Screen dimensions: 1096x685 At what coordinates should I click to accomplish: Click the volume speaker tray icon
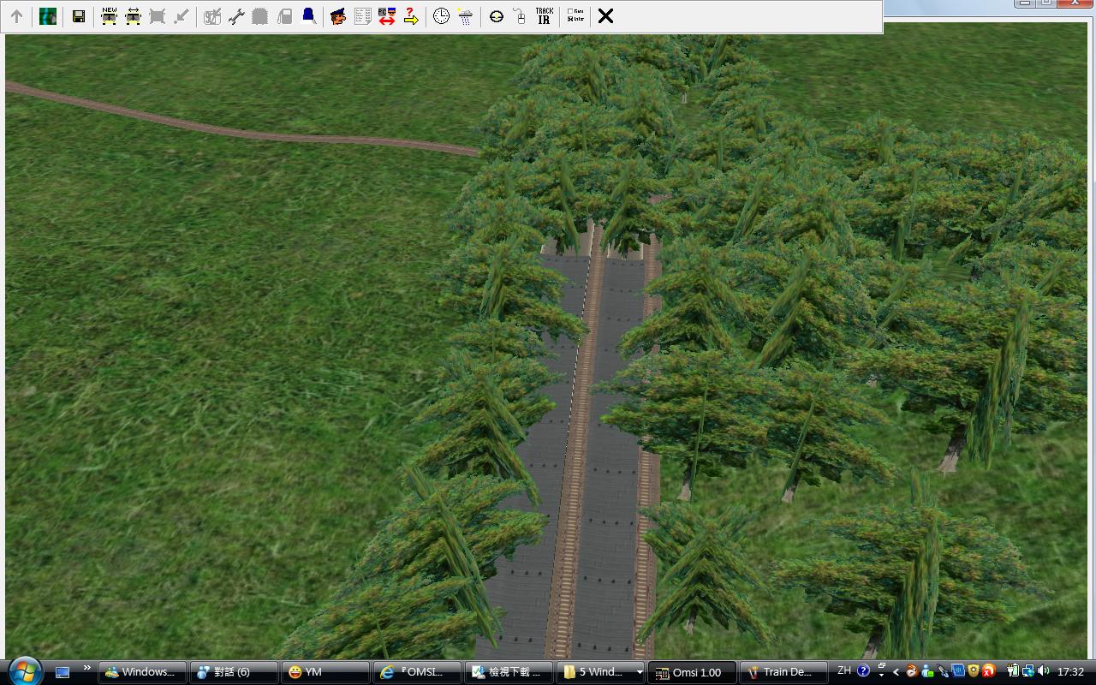(1043, 671)
